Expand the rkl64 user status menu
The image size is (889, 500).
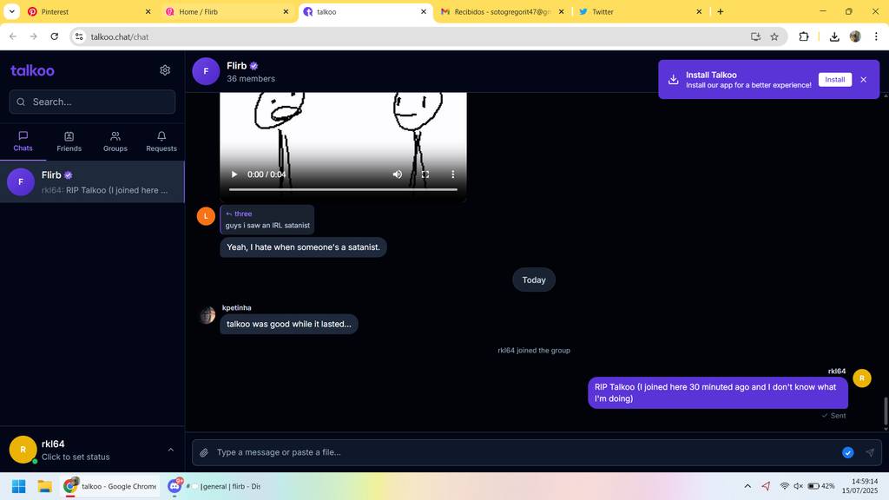[x=171, y=450]
